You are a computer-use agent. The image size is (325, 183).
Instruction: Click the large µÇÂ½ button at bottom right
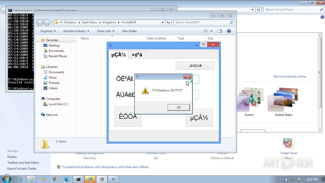(x=199, y=118)
